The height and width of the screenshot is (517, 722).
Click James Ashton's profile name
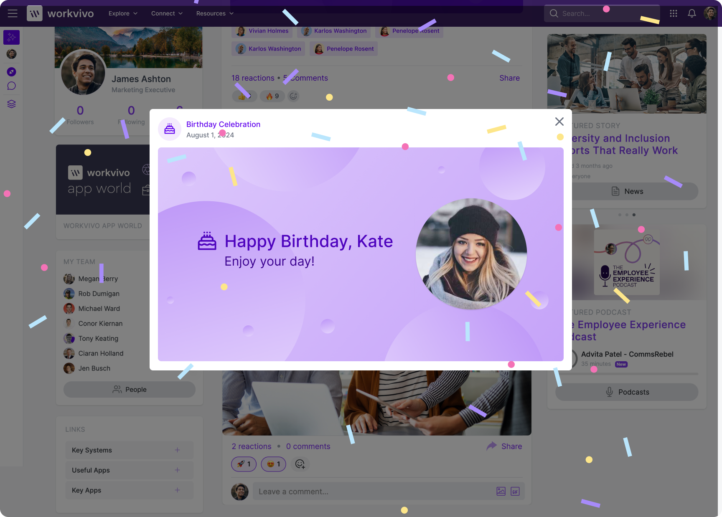pyautogui.click(x=141, y=79)
